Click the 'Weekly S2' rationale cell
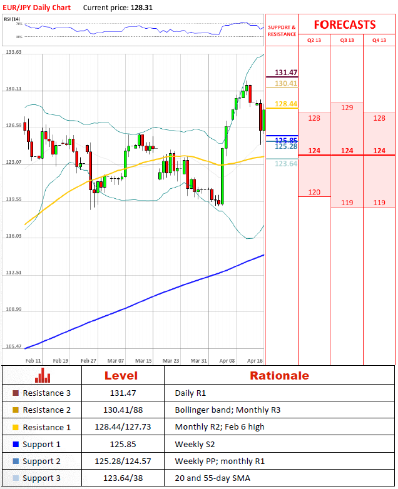This screenshot has height=489, width=398. 195,444
